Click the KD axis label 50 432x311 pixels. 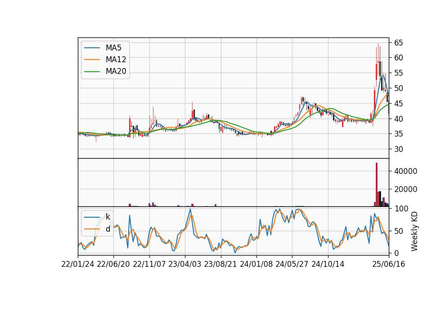click(x=398, y=231)
